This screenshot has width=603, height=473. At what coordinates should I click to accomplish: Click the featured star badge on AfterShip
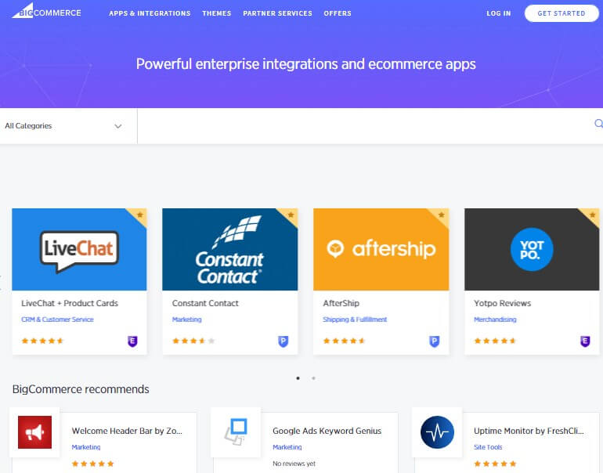[442, 215]
